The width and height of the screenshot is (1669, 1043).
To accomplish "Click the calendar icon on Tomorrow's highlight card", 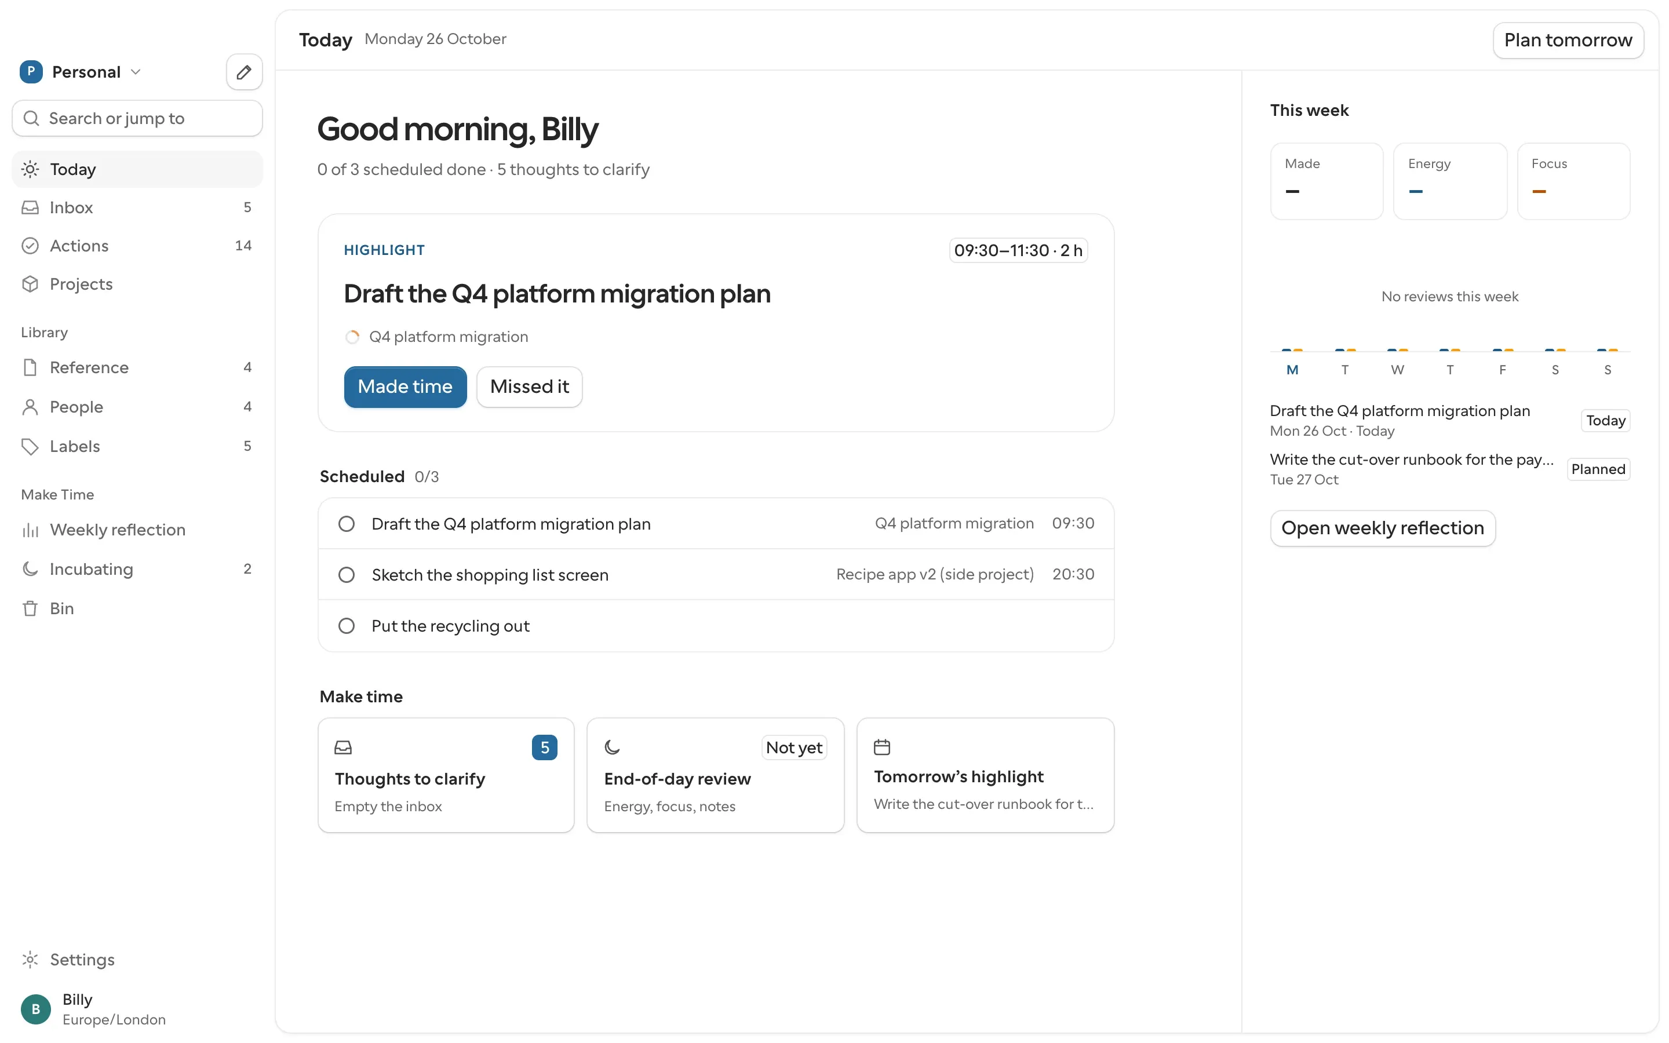I will pos(882,746).
